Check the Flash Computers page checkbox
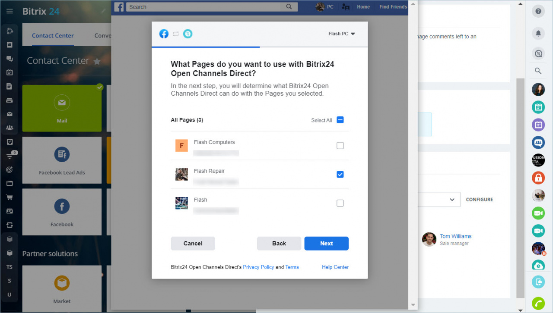Viewport: 553px width, 313px height. [x=340, y=146]
